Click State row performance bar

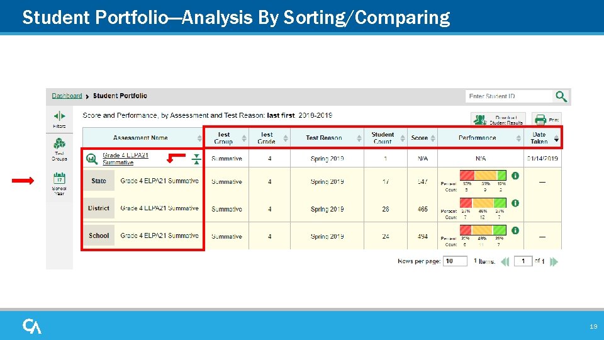pyautogui.click(x=483, y=175)
